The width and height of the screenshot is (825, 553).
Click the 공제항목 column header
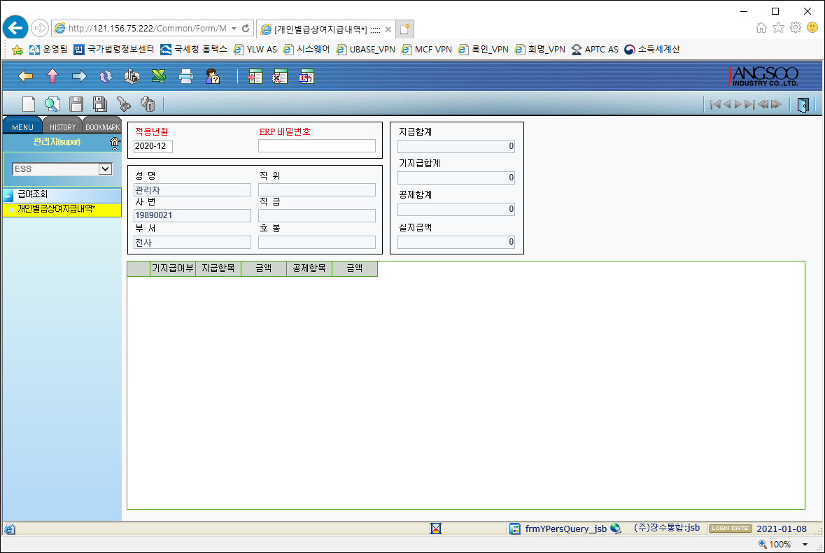(x=309, y=268)
